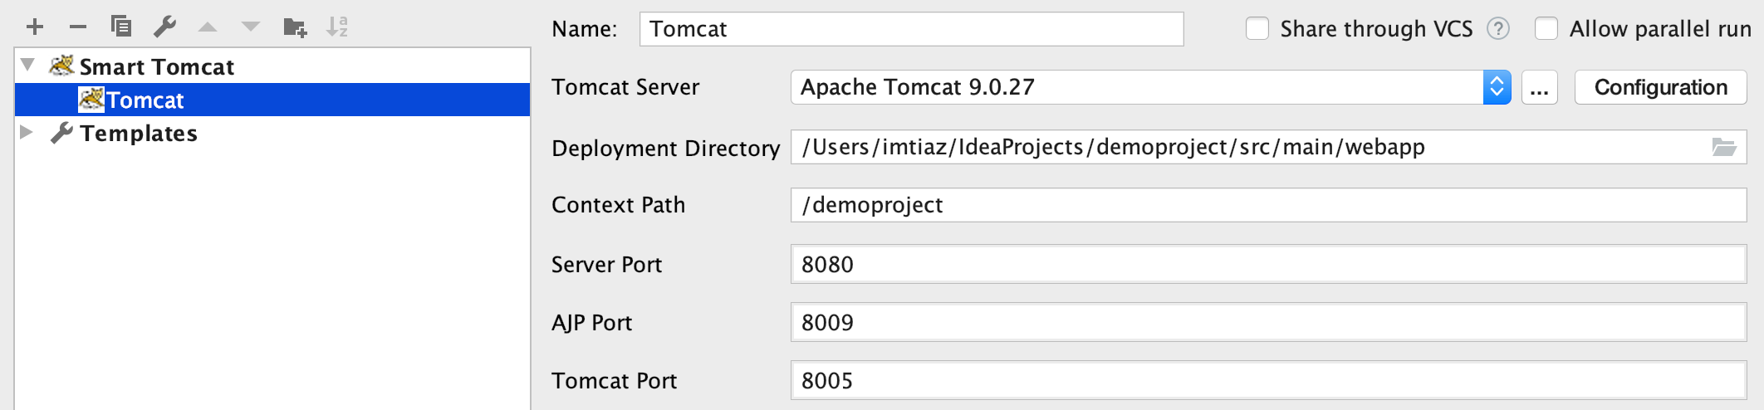Move configuration down with the arrow icon
The width and height of the screenshot is (1764, 410).
(x=251, y=27)
